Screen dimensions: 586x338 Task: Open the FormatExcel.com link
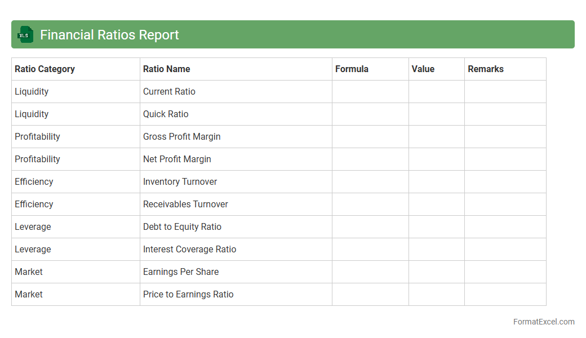coord(543,322)
